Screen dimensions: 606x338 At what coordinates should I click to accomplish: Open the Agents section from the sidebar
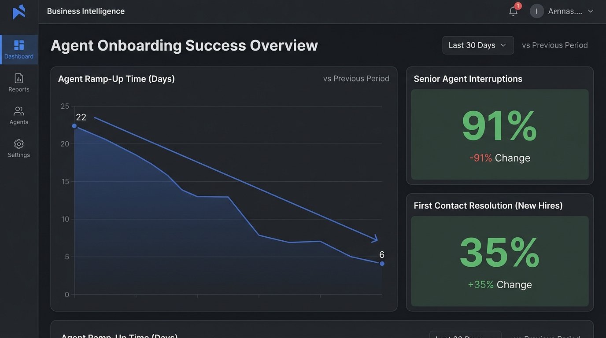point(18,111)
